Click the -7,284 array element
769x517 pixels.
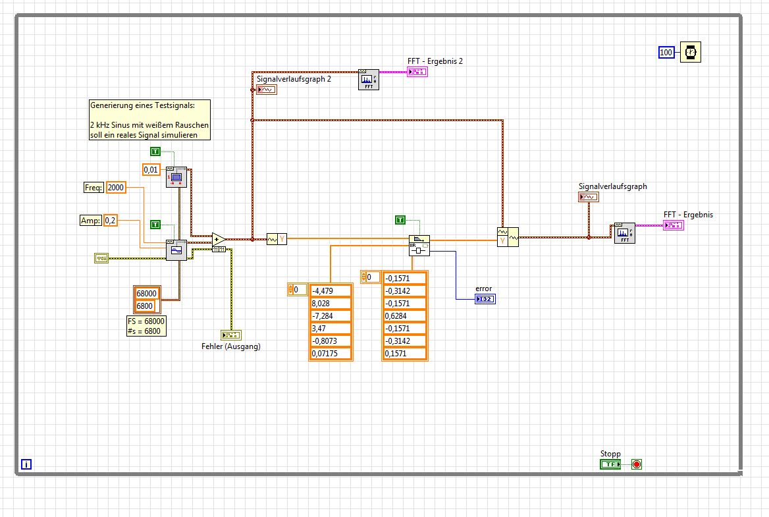[x=331, y=316]
